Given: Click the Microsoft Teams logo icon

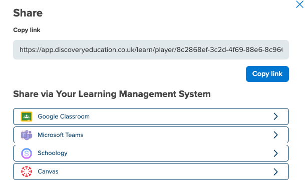Looking at the screenshot, I should [x=27, y=135].
